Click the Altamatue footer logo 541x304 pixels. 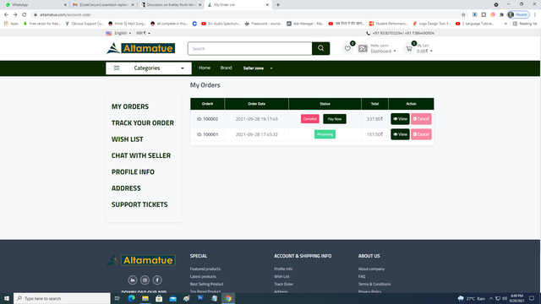[141, 260]
